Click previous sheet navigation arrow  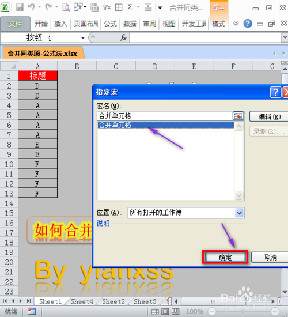coord(13,301)
